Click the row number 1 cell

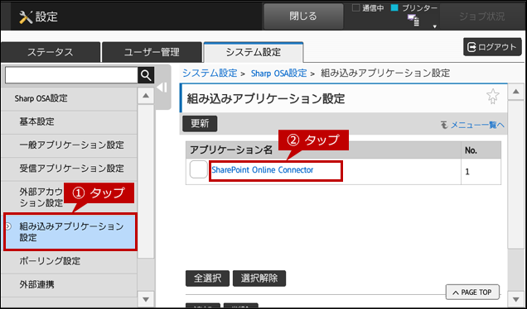[481, 172]
